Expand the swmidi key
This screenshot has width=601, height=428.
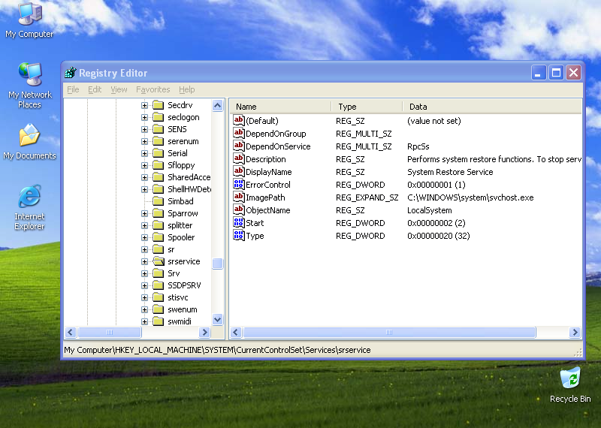pos(144,321)
